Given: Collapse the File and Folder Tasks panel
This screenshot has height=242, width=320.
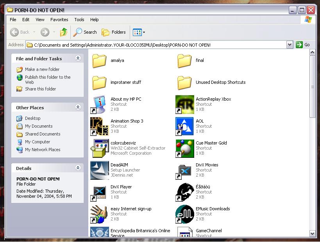Looking at the screenshot, I should point(78,58).
